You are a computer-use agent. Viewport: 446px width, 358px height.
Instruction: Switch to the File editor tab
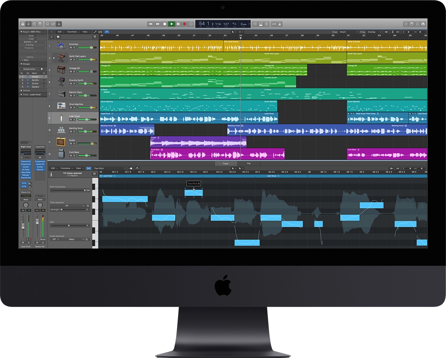click(249, 164)
